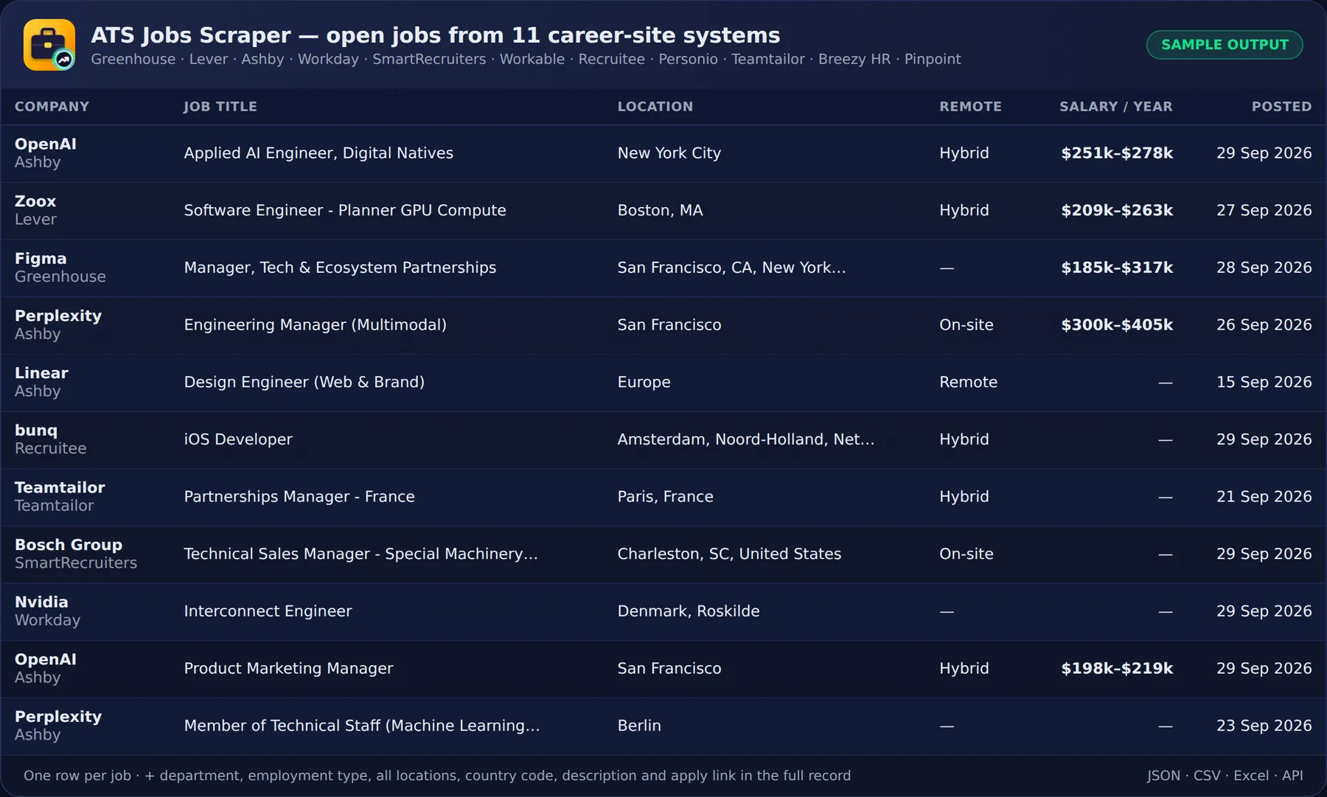
Task: Select Technical Sales Manager - Special Machinery job
Action: (361, 554)
